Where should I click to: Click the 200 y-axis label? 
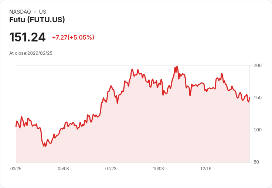coord(258,66)
